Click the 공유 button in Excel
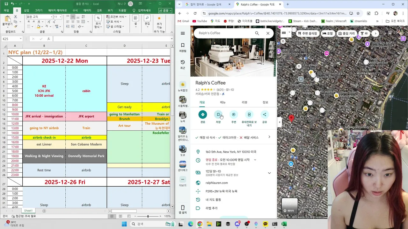 (x=165, y=10)
